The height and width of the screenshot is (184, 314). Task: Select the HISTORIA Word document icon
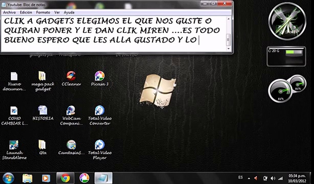point(43,113)
